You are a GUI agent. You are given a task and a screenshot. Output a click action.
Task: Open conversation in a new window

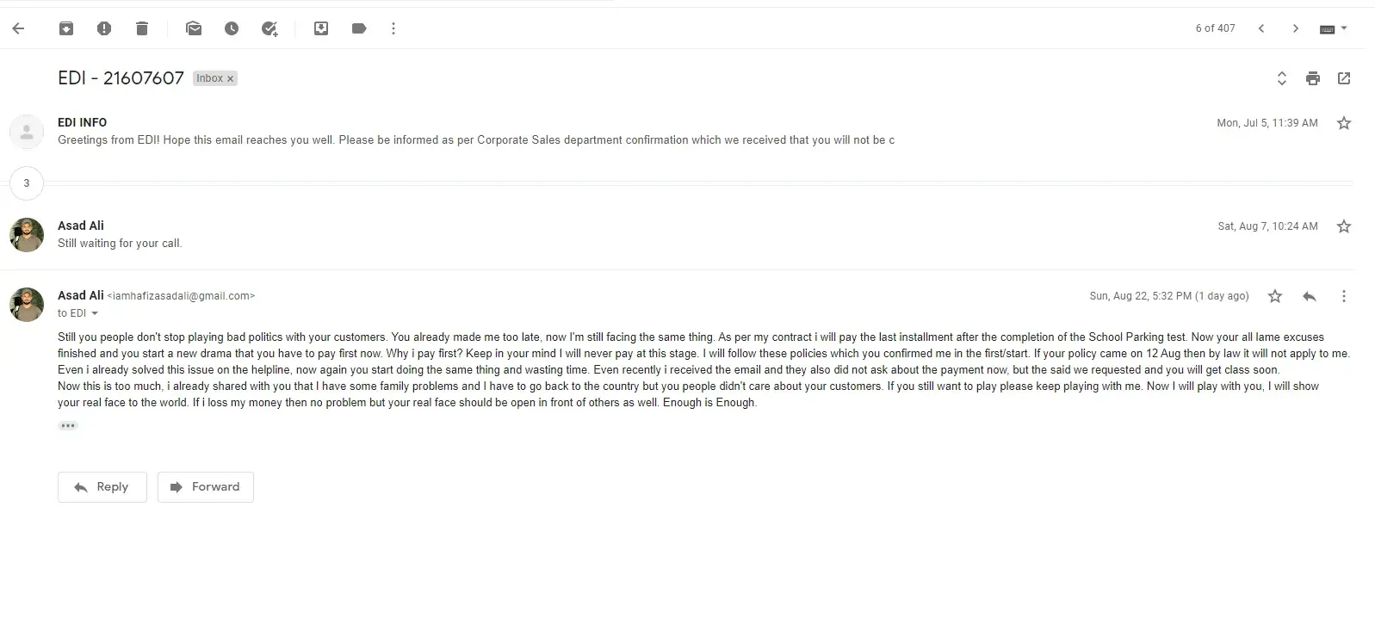pyautogui.click(x=1343, y=78)
